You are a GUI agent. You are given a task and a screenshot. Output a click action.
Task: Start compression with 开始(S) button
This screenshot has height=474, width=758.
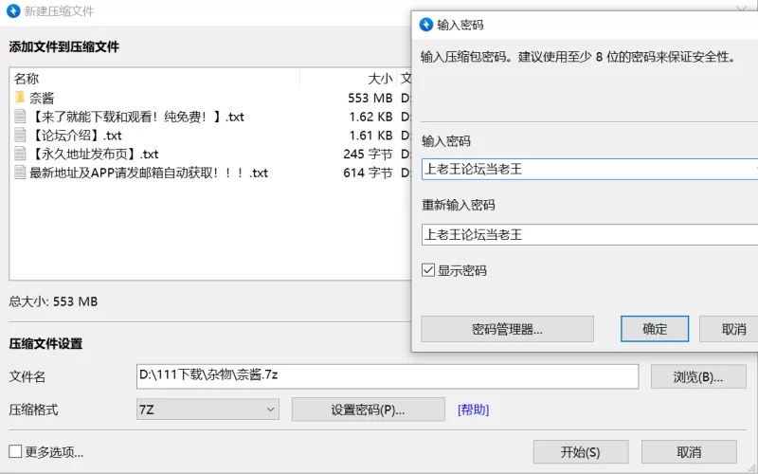tap(581, 452)
